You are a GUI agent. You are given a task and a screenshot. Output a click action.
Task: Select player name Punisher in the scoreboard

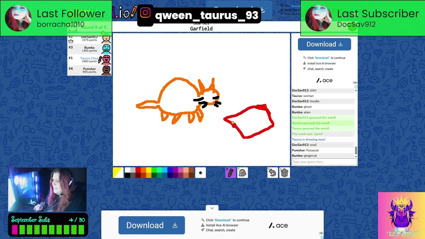click(x=89, y=69)
